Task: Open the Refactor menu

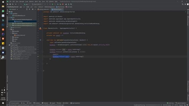Action: 32,1
